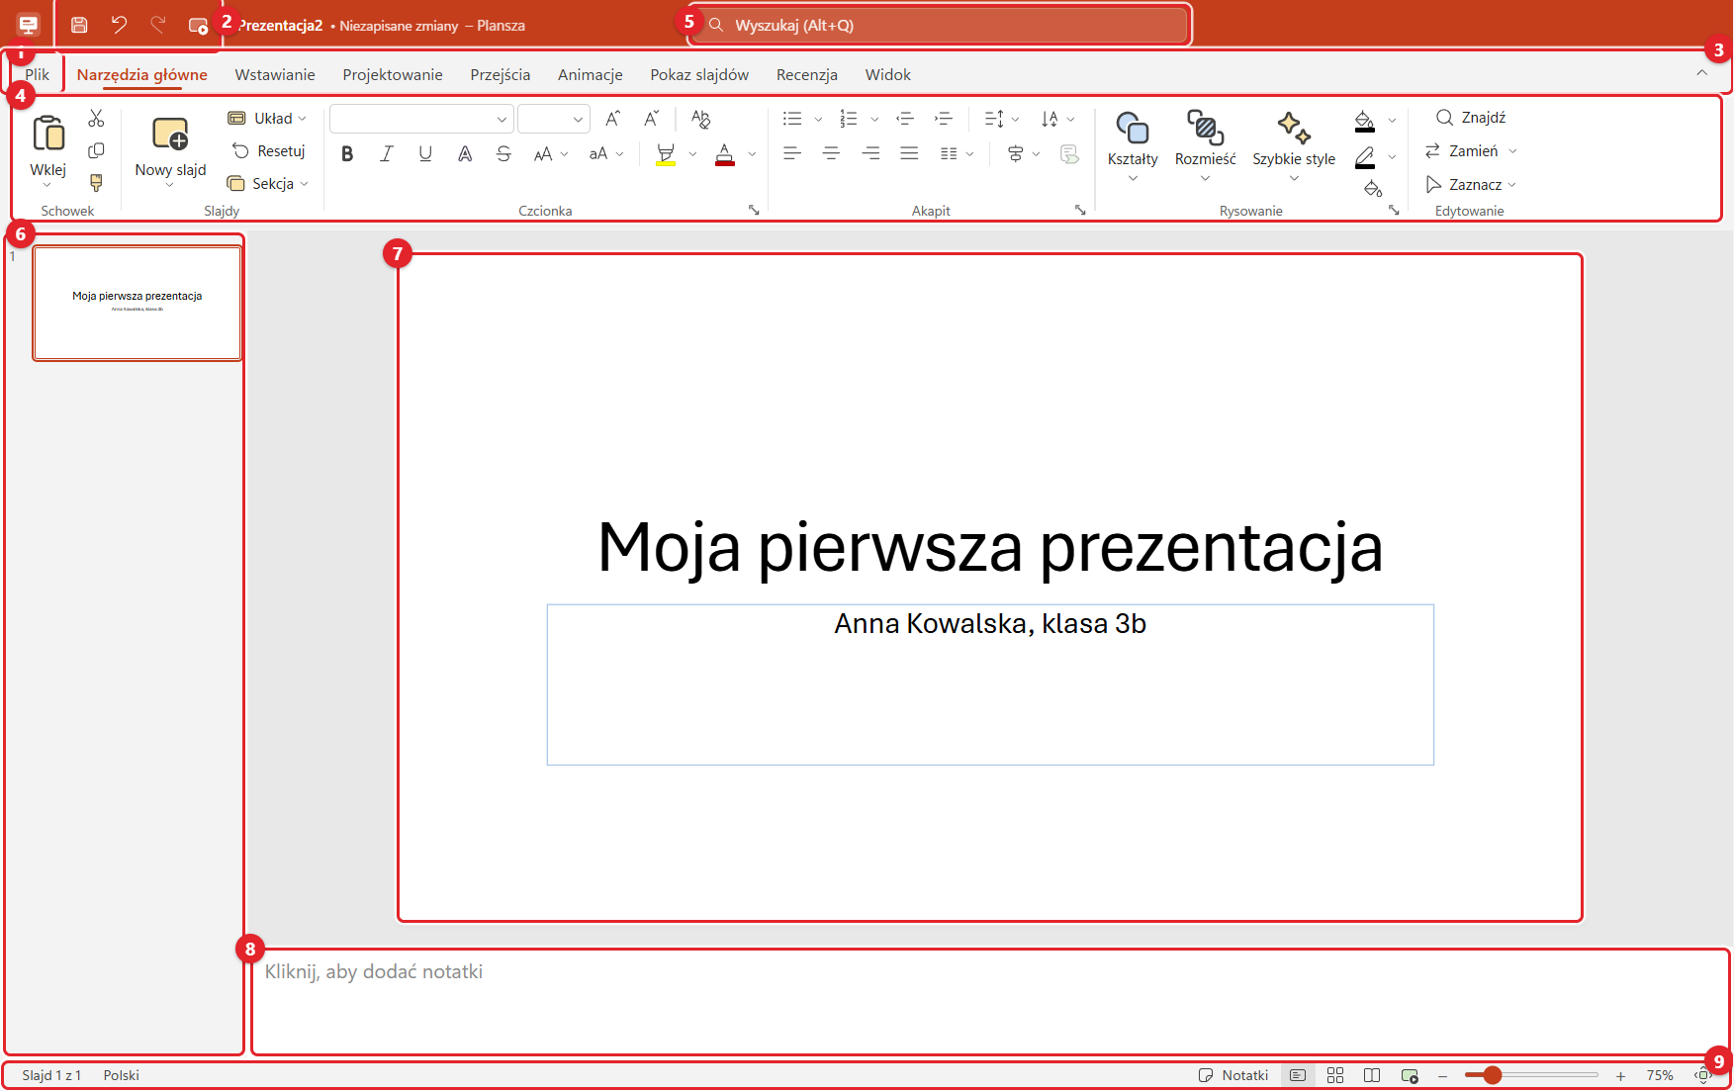Center align the paragraph text
Viewport: 1734px width, 1091px height.
(x=831, y=153)
